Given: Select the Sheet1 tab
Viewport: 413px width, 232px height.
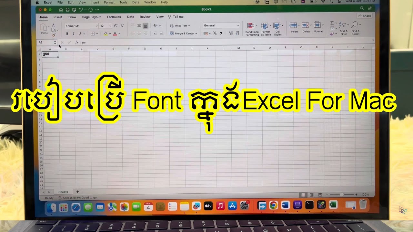Looking at the screenshot, I should coord(63,192).
